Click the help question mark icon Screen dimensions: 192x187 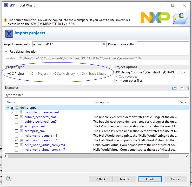click(x=9, y=179)
